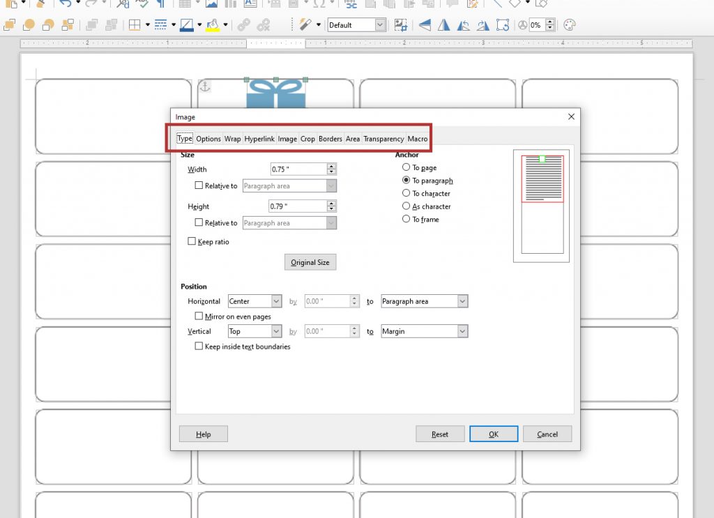Image resolution: width=714 pixels, height=518 pixels.
Task: Expand the Border Style dropdown arrow
Action: (x=174, y=25)
